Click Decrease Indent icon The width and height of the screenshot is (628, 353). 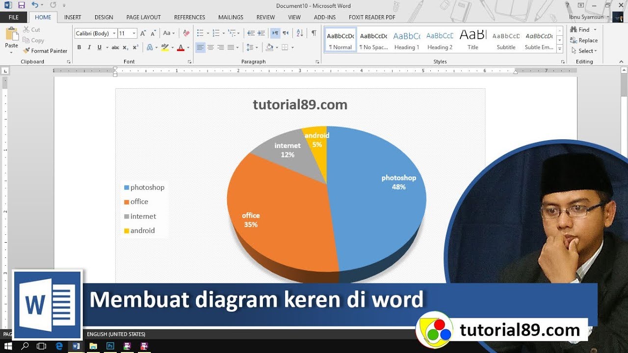251,33
